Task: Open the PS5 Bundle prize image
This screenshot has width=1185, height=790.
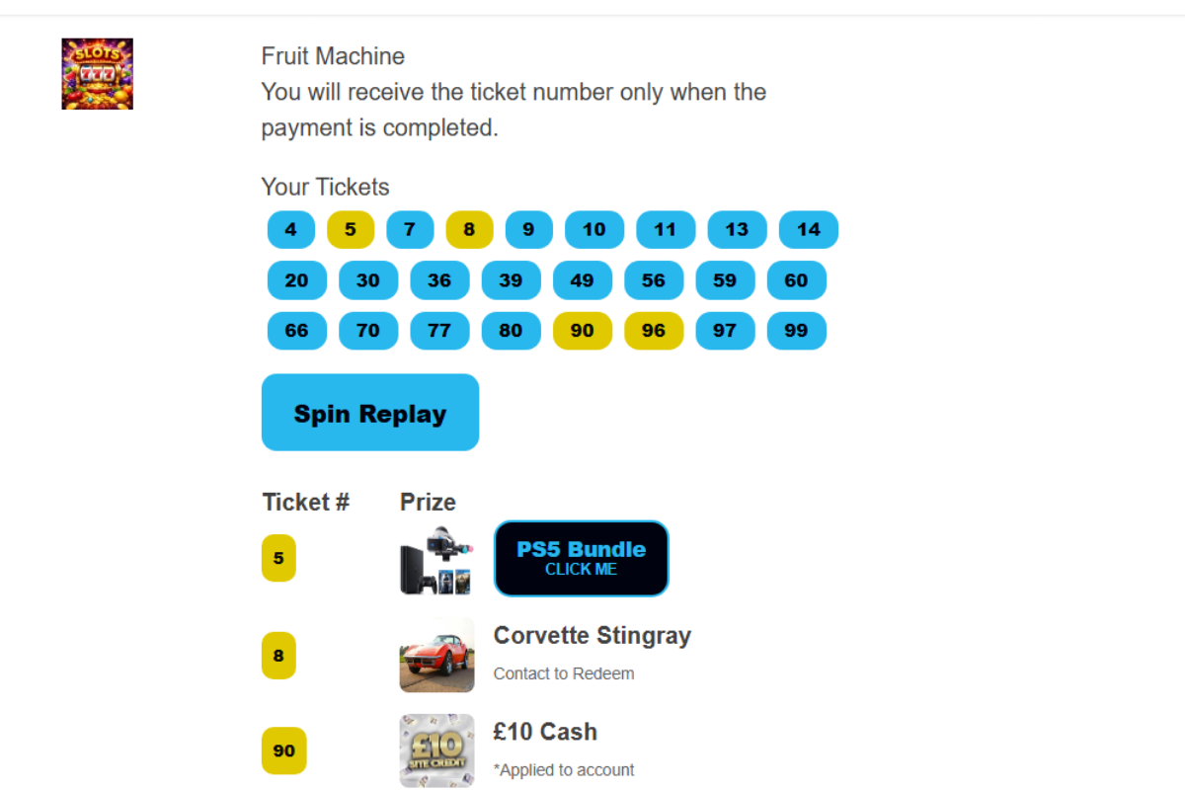Action: [435, 559]
